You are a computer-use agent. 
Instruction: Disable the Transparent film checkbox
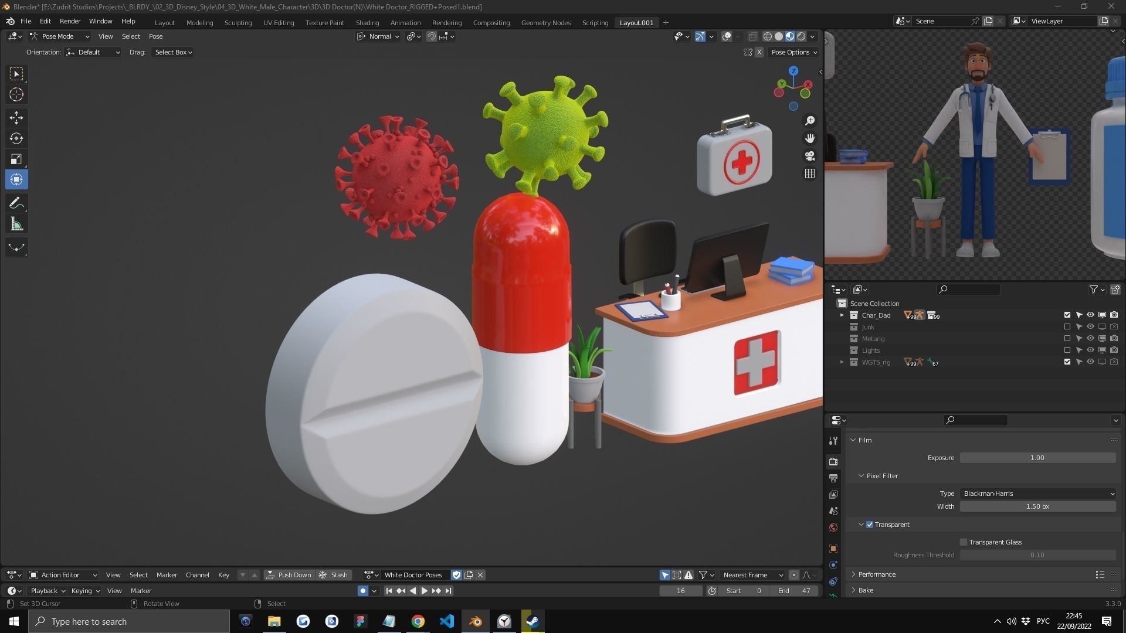click(870, 525)
